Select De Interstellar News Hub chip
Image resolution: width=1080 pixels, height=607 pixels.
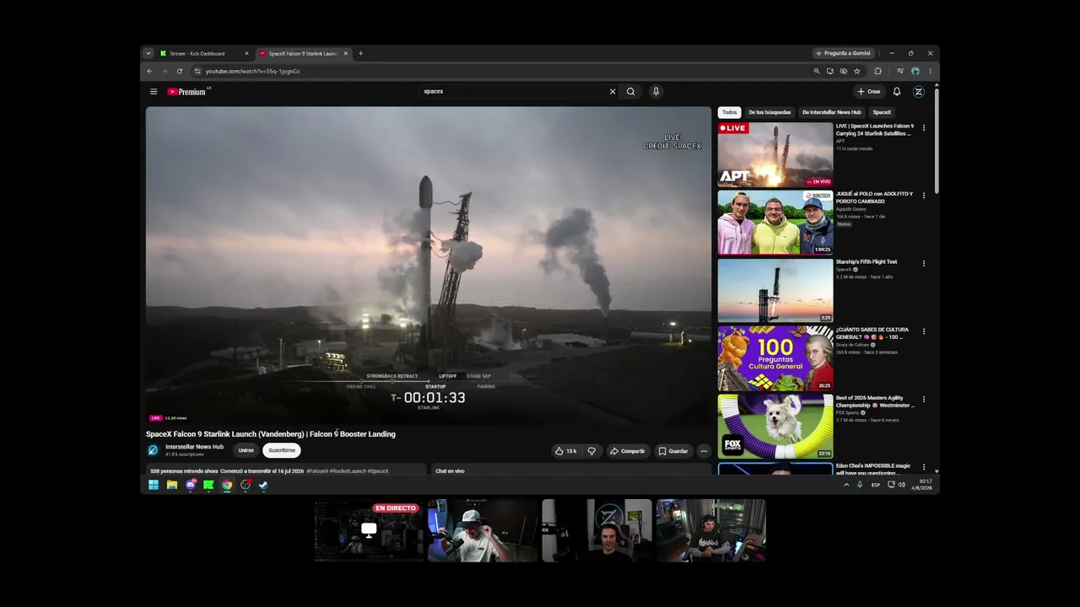pyautogui.click(x=832, y=112)
